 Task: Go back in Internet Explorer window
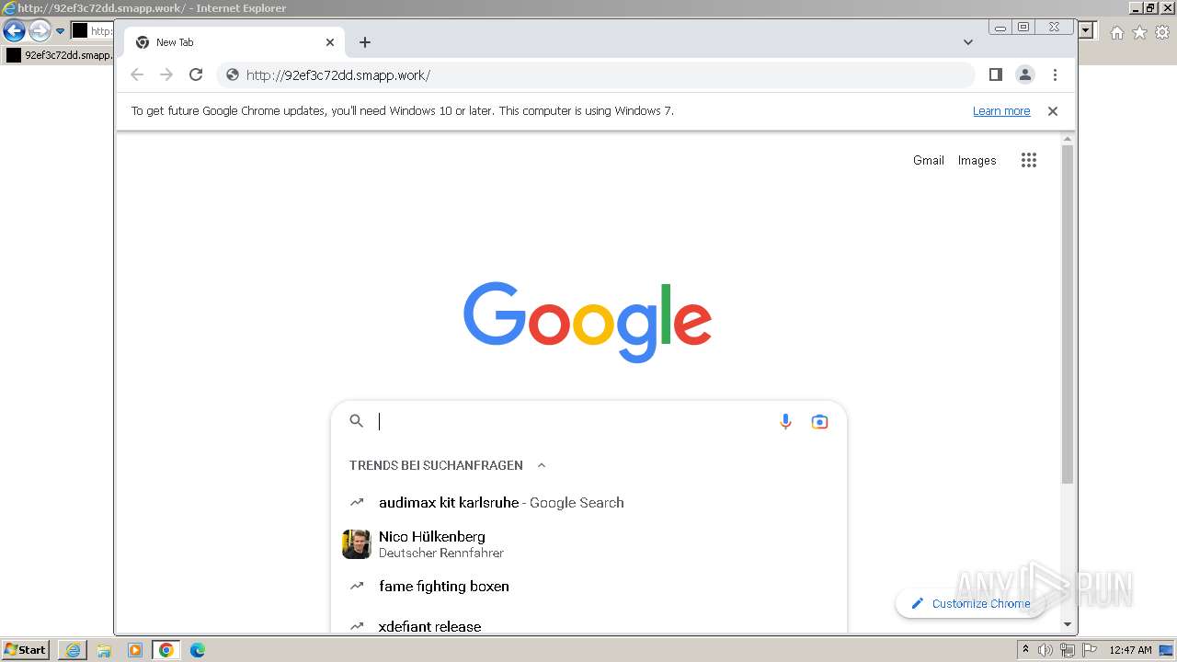[x=14, y=31]
